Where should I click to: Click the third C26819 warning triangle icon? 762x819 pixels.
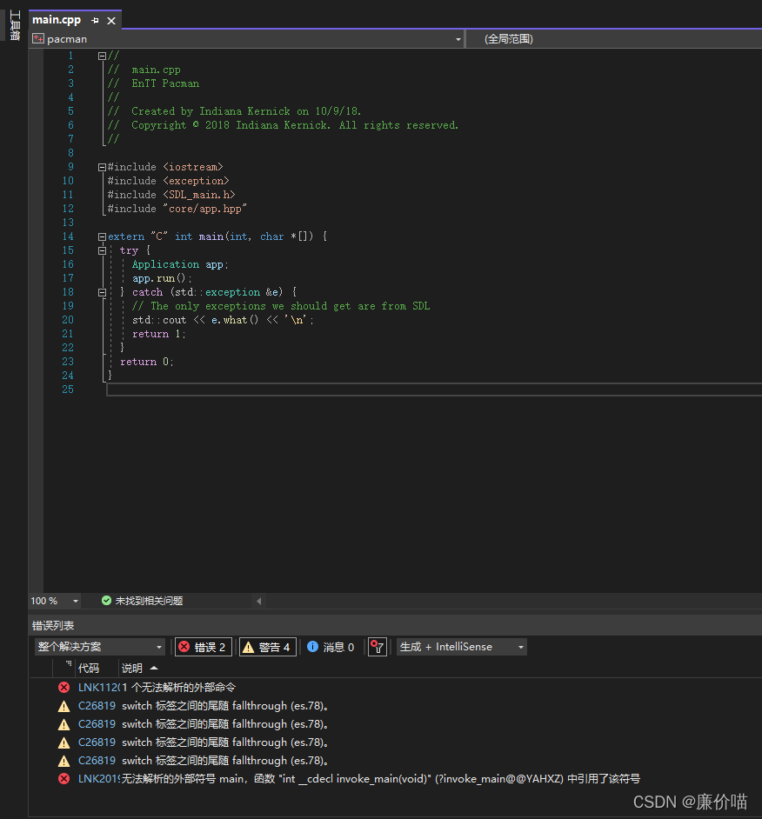(x=63, y=742)
